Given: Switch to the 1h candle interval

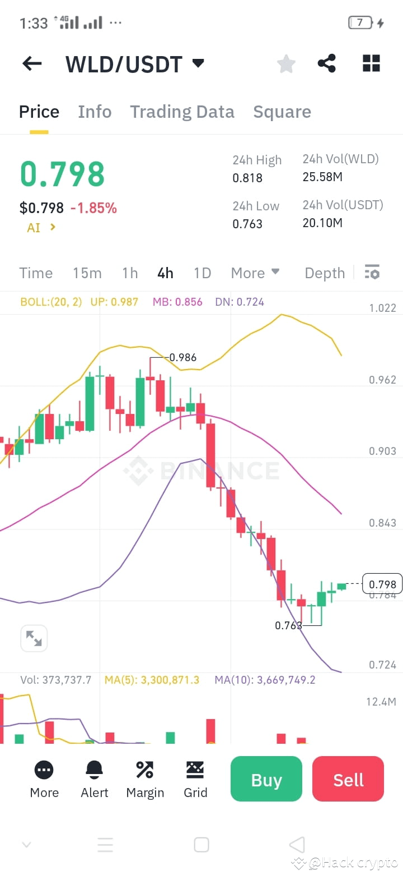Looking at the screenshot, I should (129, 273).
